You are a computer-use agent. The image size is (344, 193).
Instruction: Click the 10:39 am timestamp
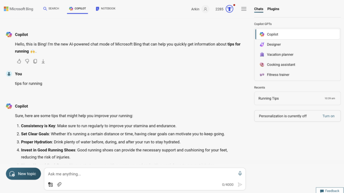coord(330,99)
